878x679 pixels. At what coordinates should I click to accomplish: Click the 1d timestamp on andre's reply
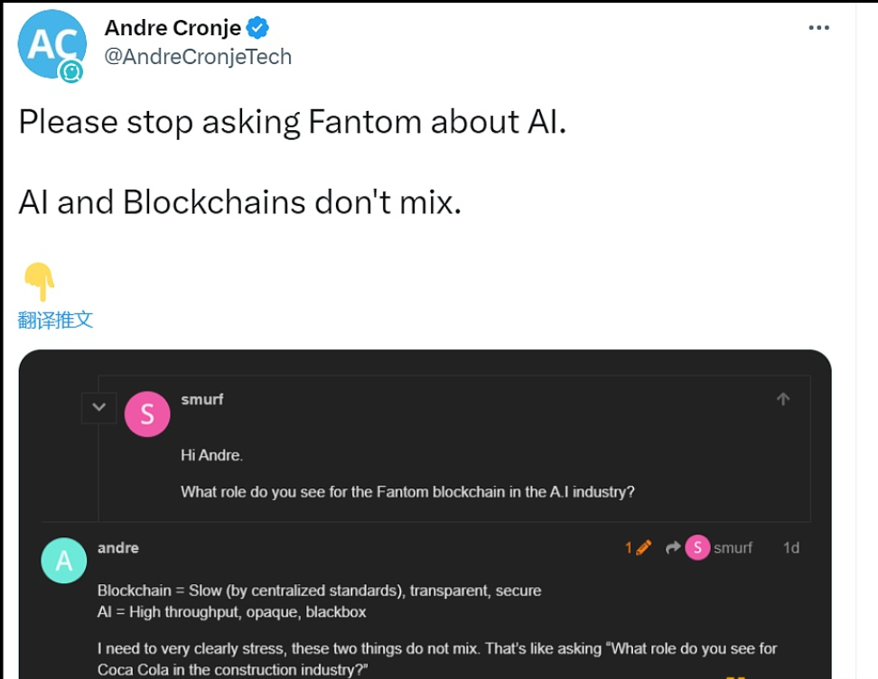790,547
